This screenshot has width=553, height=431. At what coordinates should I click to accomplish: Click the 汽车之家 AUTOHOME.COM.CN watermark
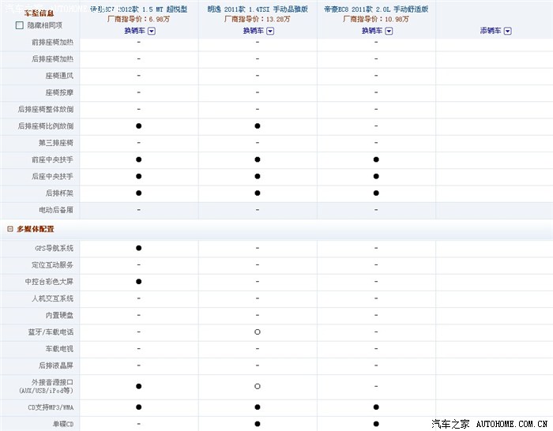pyautogui.click(x=490, y=424)
